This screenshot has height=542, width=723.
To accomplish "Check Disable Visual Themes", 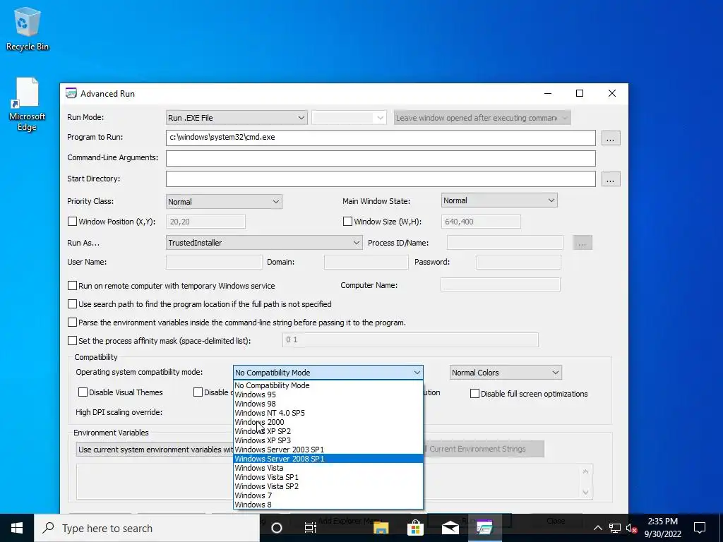I will click(x=83, y=392).
